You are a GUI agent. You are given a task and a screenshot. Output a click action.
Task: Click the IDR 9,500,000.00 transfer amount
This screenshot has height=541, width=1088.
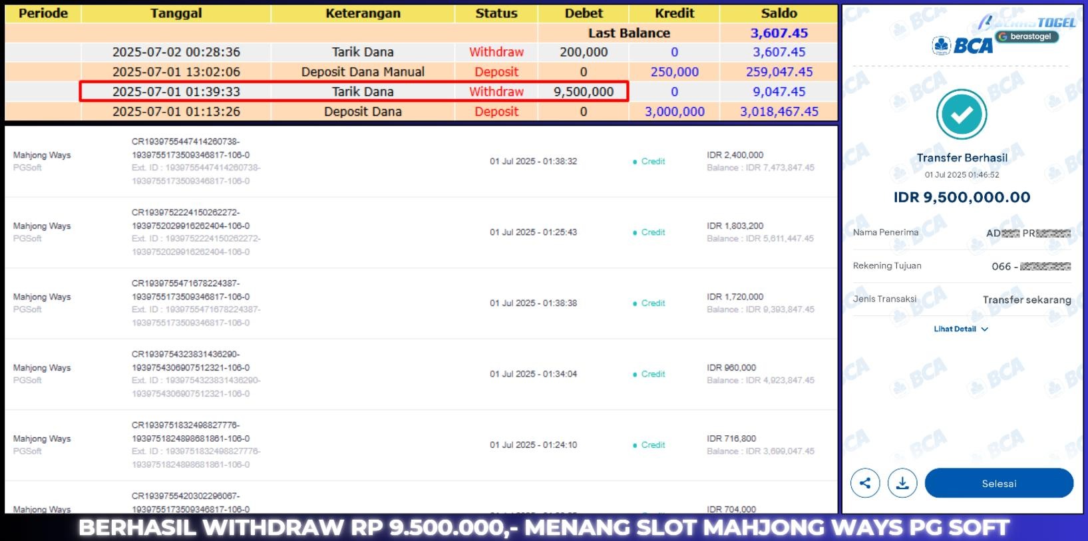(x=962, y=197)
